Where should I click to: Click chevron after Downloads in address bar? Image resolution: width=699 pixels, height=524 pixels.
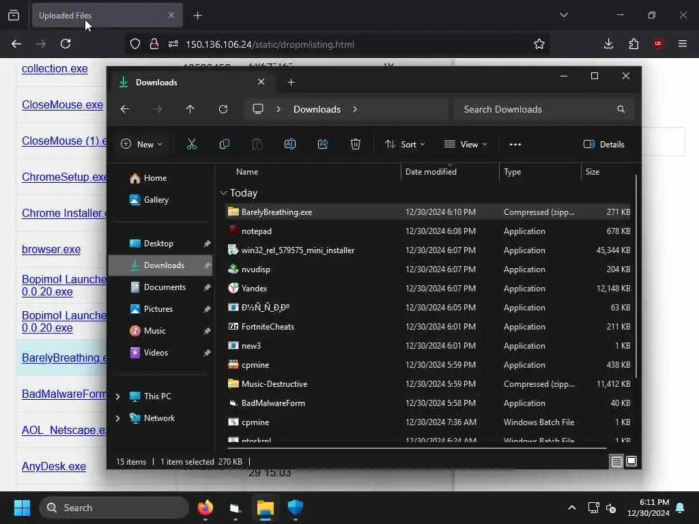(355, 109)
